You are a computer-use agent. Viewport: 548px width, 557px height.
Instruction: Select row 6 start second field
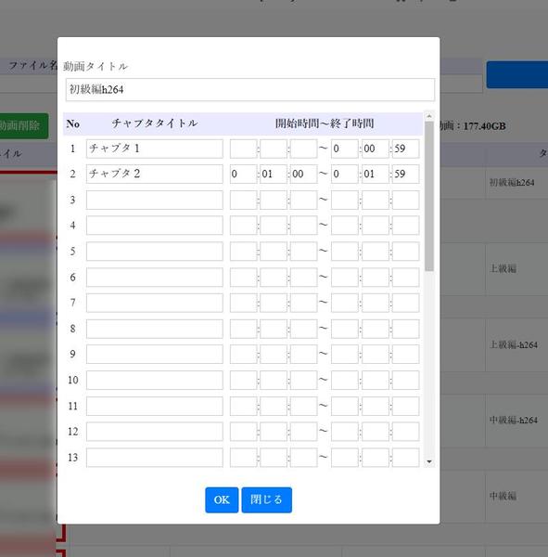pos(303,277)
